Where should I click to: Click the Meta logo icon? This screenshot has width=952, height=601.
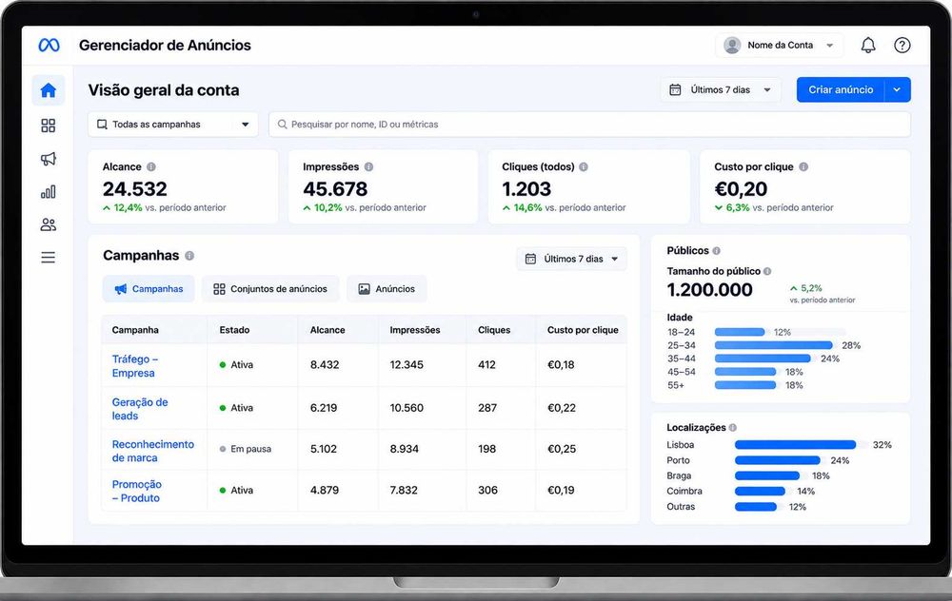(50, 45)
